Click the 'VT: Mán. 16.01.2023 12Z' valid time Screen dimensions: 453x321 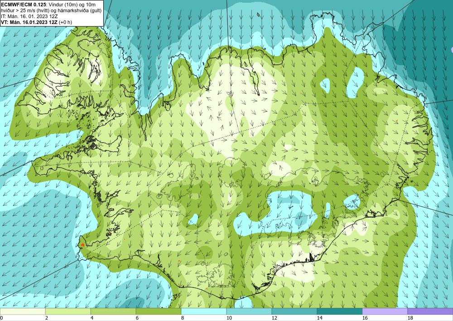(x=29, y=22)
